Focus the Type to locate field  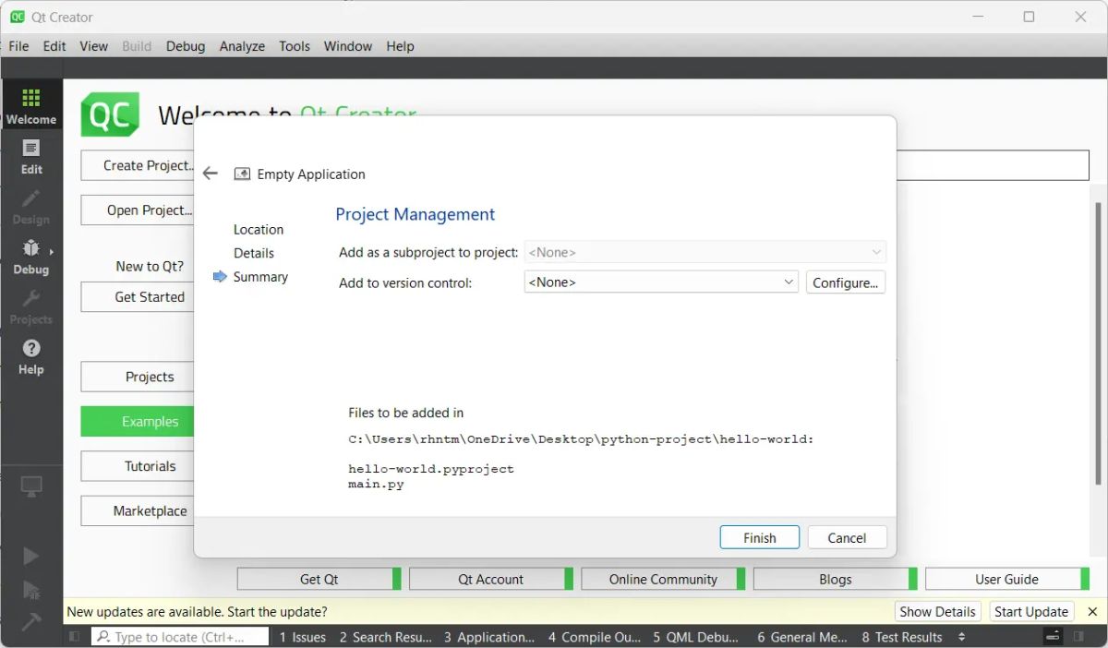pos(180,637)
